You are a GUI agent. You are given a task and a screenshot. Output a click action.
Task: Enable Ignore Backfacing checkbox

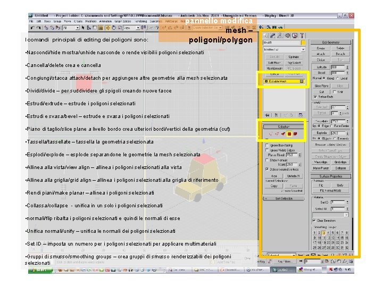(x=267, y=145)
